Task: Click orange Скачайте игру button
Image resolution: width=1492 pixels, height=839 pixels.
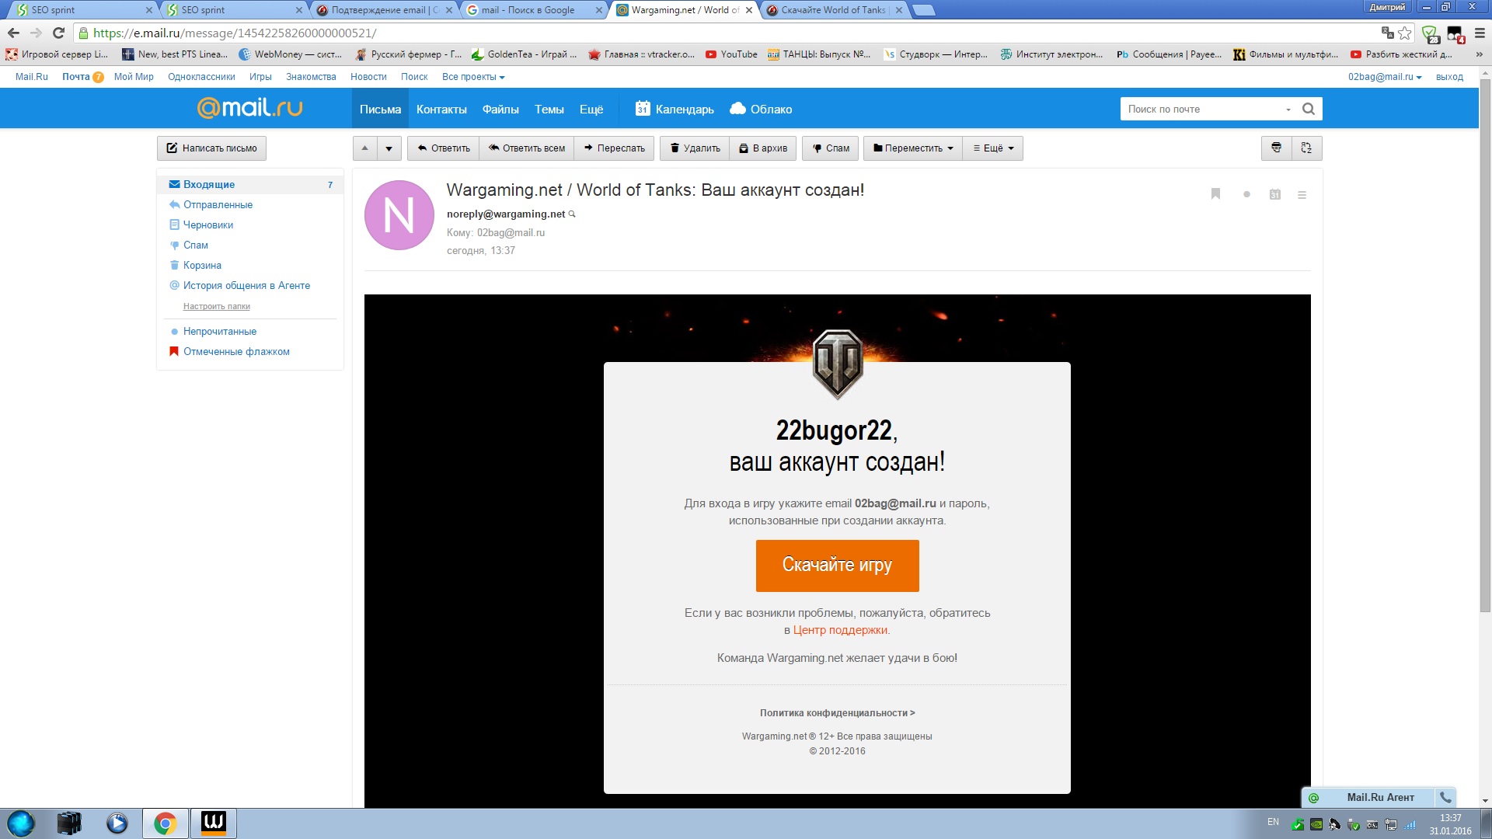Action: pos(837,566)
